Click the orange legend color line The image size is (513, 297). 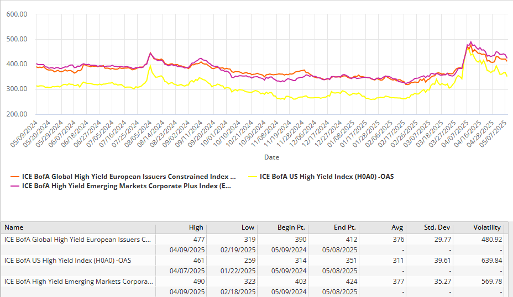[x=15, y=177]
